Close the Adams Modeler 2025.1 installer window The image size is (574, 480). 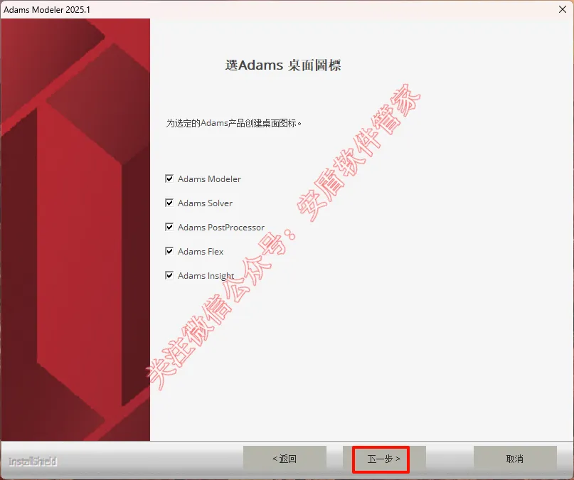[563, 9]
